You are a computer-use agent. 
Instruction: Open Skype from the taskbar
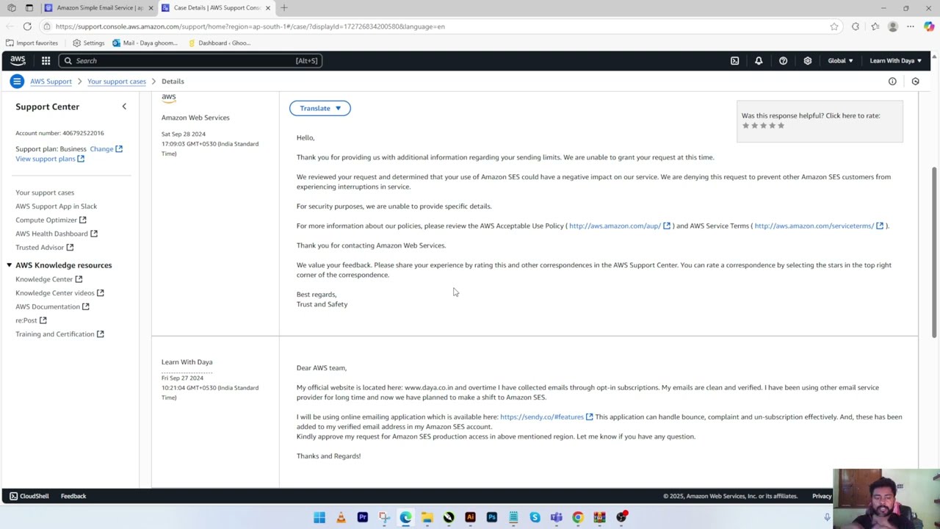535,517
